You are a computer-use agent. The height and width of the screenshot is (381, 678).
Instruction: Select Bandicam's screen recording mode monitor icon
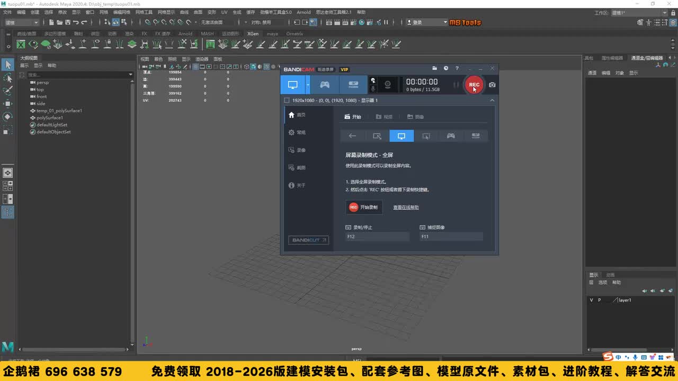292,85
